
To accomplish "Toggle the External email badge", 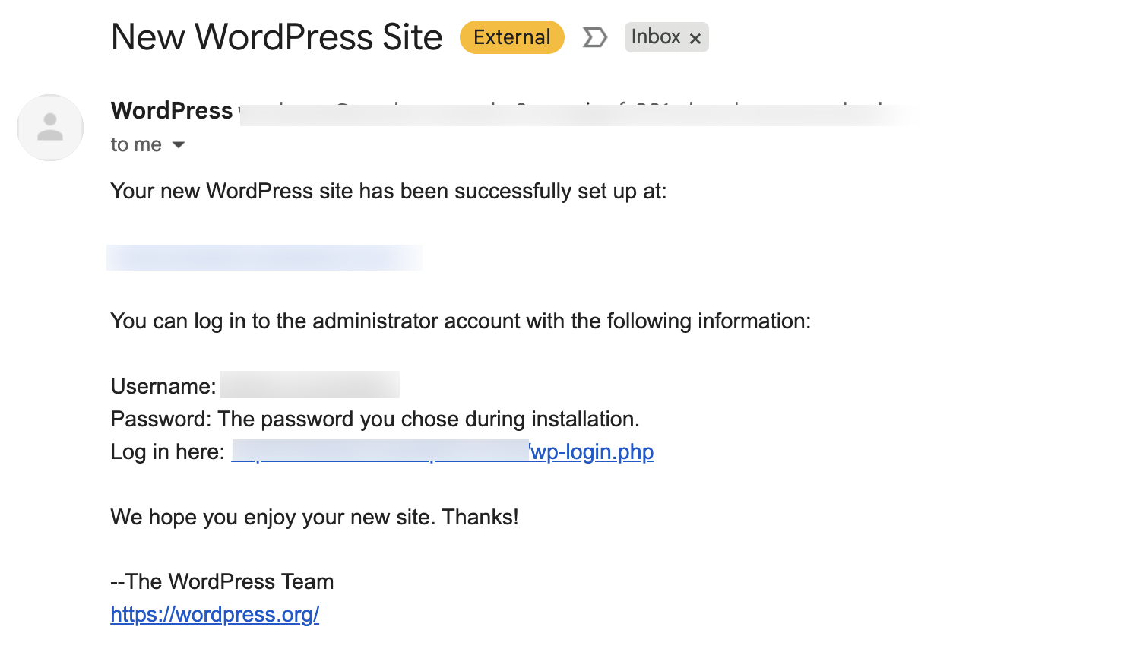I will (511, 36).
